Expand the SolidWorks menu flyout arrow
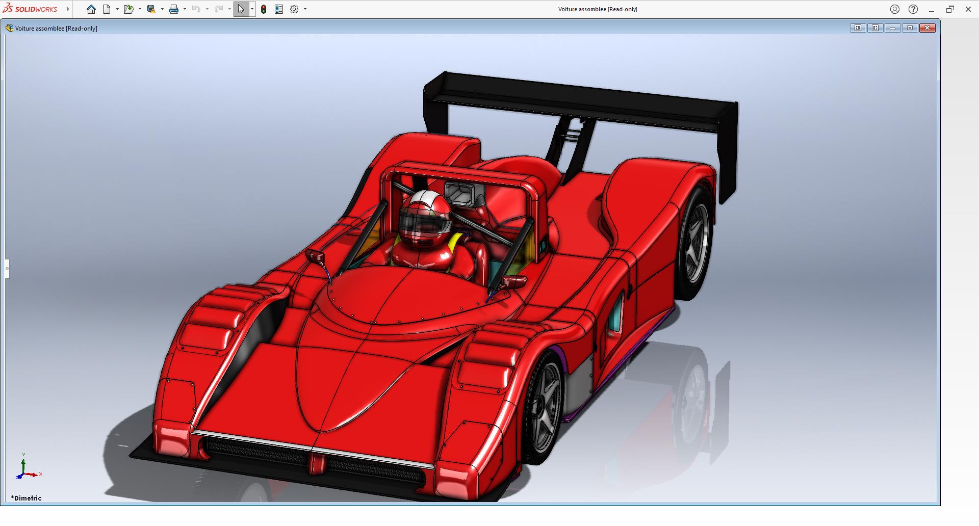The height and width of the screenshot is (526, 979). [x=68, y=9]
